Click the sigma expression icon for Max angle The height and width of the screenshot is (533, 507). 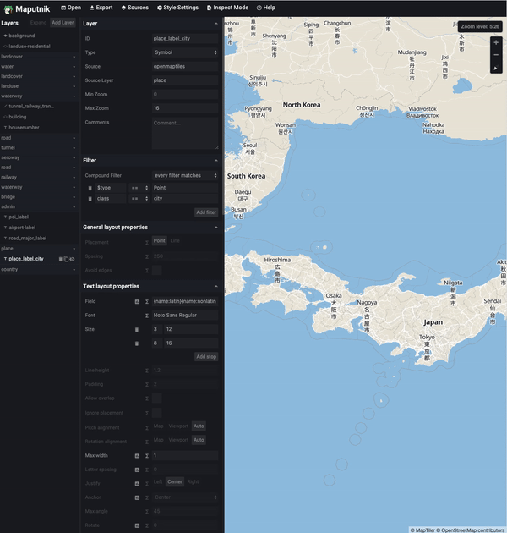[x=147, y=512]
